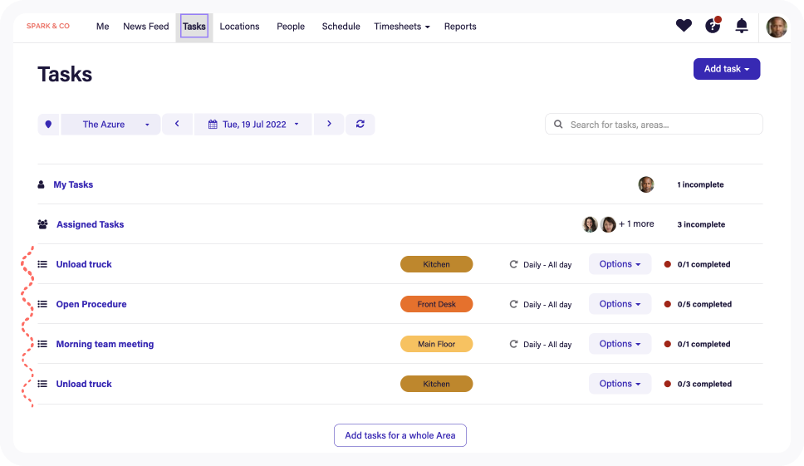The width and height of the screenshot is (804, 466).
Task: Click Kitchen tag in 0/1 Unload truck row
Action: tap(436, 264)
